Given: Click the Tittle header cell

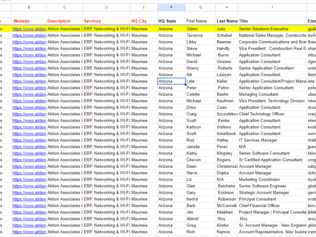Looking at the screenshot, I should coord(272,21).
